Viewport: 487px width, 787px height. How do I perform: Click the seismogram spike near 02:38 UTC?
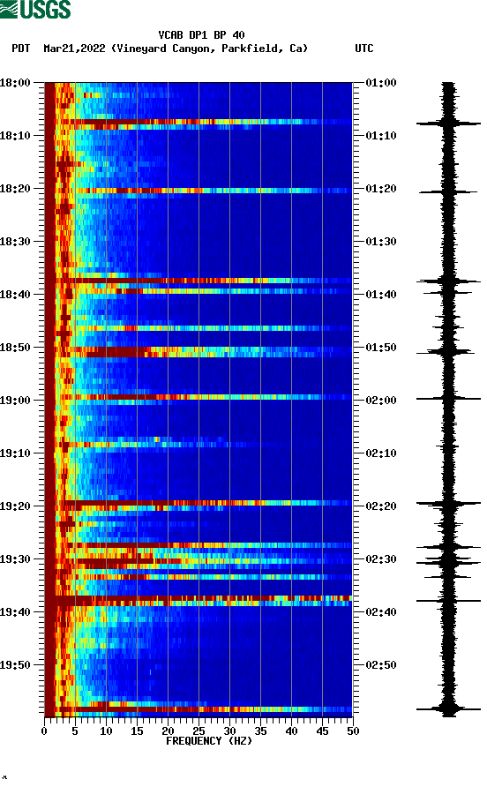(448, 600)
